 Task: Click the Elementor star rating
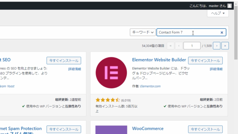coord(108,100)
